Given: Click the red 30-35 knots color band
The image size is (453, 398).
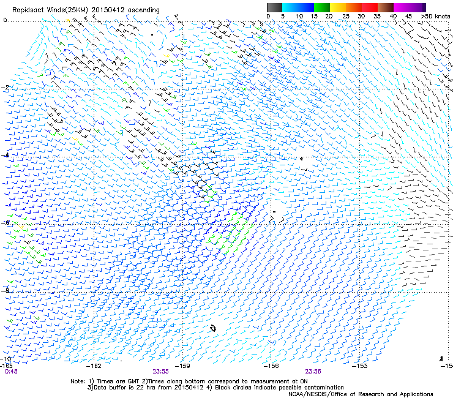Looking at the screenshot, I should [370, 7].
